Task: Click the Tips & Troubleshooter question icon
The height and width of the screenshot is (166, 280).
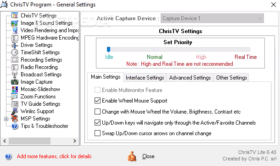Action: [x=15, y=126]
